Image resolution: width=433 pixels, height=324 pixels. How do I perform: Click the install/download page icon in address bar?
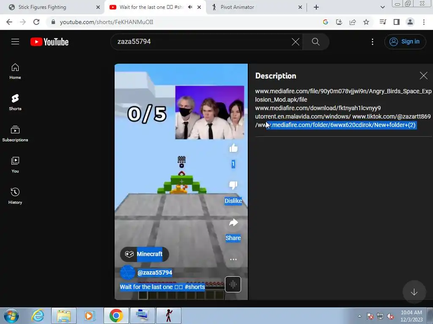[339, 22]
